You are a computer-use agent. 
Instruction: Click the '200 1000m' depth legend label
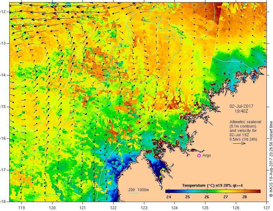pos(139,190)
